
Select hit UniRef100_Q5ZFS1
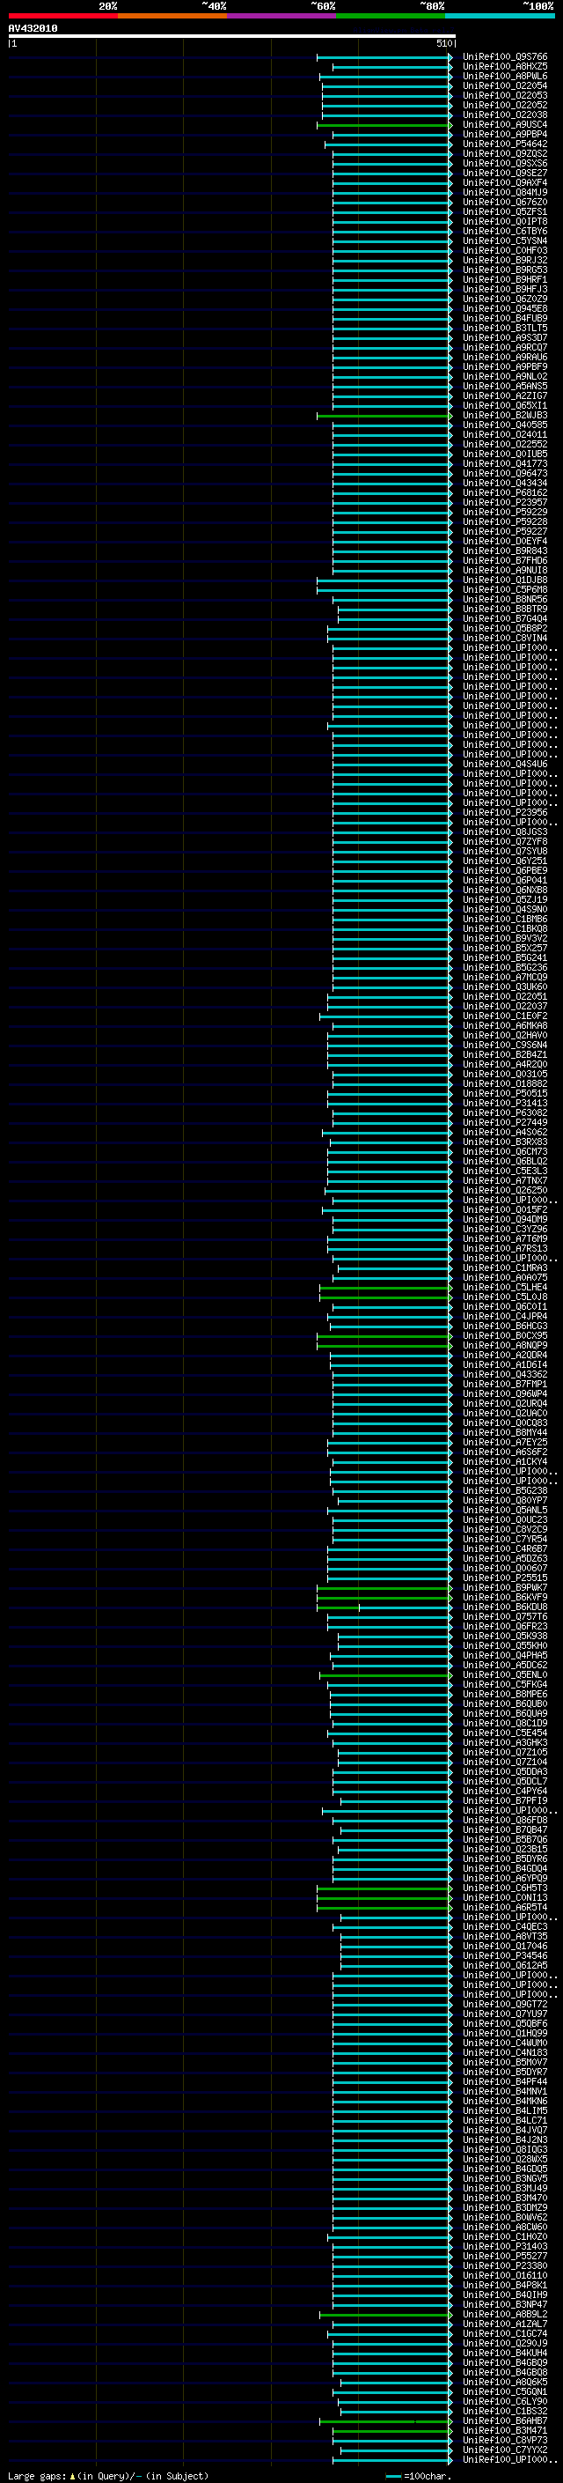(504, 212)
